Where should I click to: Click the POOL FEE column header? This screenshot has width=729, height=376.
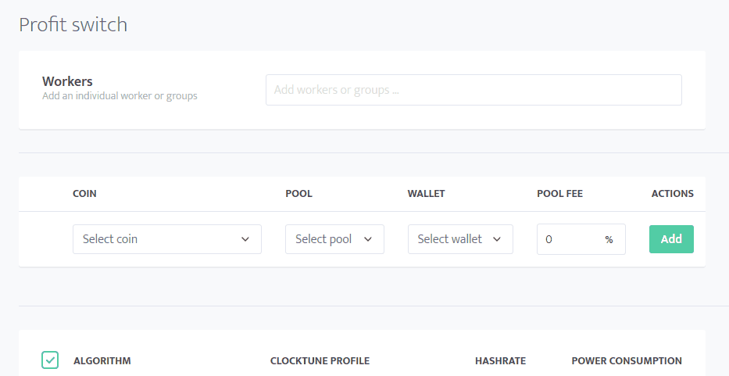[559, 194]
